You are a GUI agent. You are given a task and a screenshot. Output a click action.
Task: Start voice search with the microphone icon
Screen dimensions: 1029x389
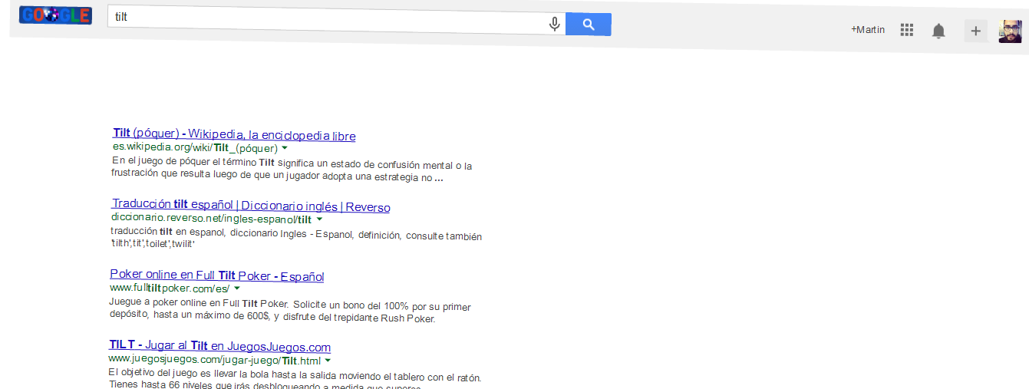click(x=554, y=25)
